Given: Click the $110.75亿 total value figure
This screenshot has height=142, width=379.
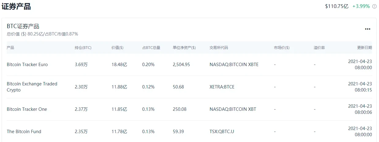Looking at the screenshot, I should pos(337,6).
